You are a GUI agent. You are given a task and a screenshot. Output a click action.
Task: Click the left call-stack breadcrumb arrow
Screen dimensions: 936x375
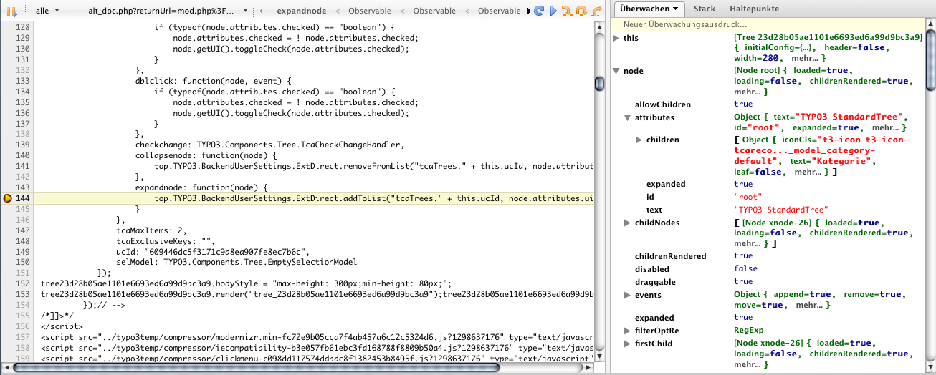(x=260, y=11)
